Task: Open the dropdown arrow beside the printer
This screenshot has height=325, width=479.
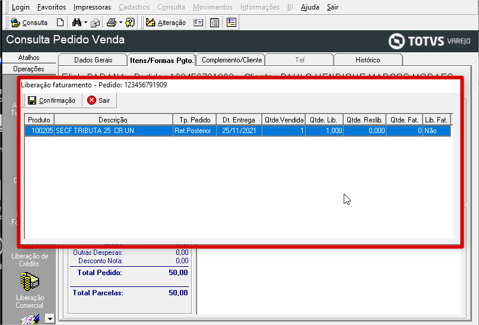Action: [120, 23]
